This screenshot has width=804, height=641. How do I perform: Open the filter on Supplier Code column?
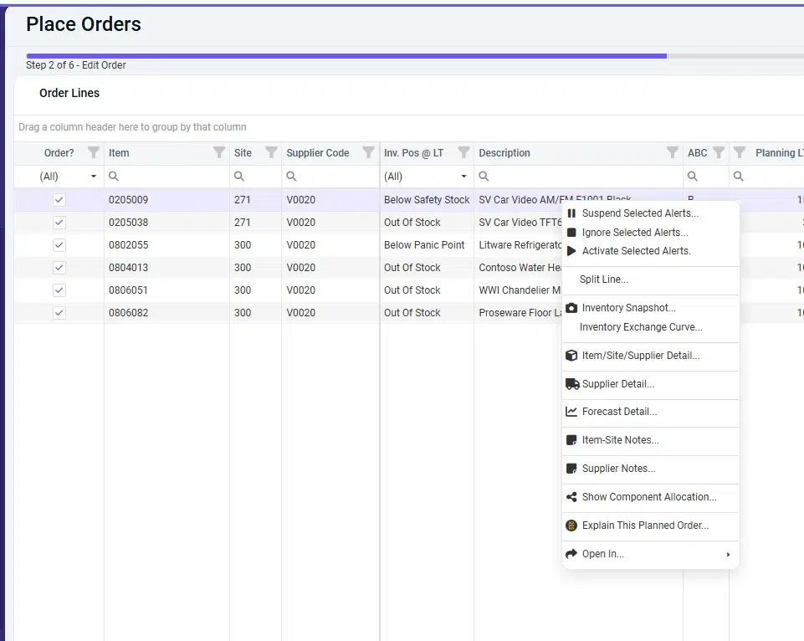pyautogui.click(x=368, y=152)
